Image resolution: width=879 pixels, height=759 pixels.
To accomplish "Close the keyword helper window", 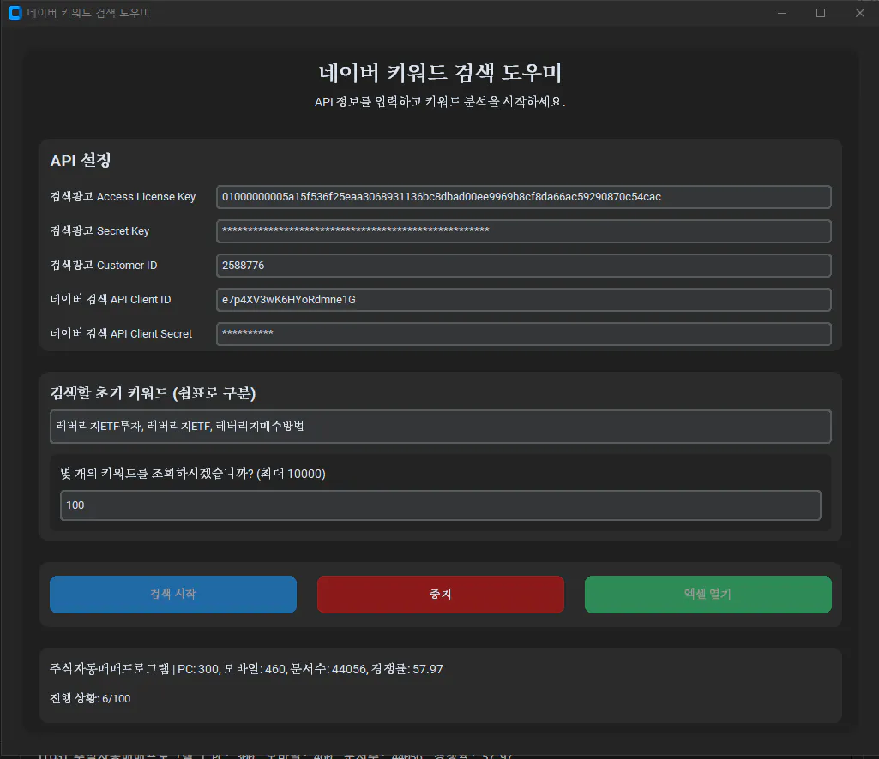I will pos(860,13).
